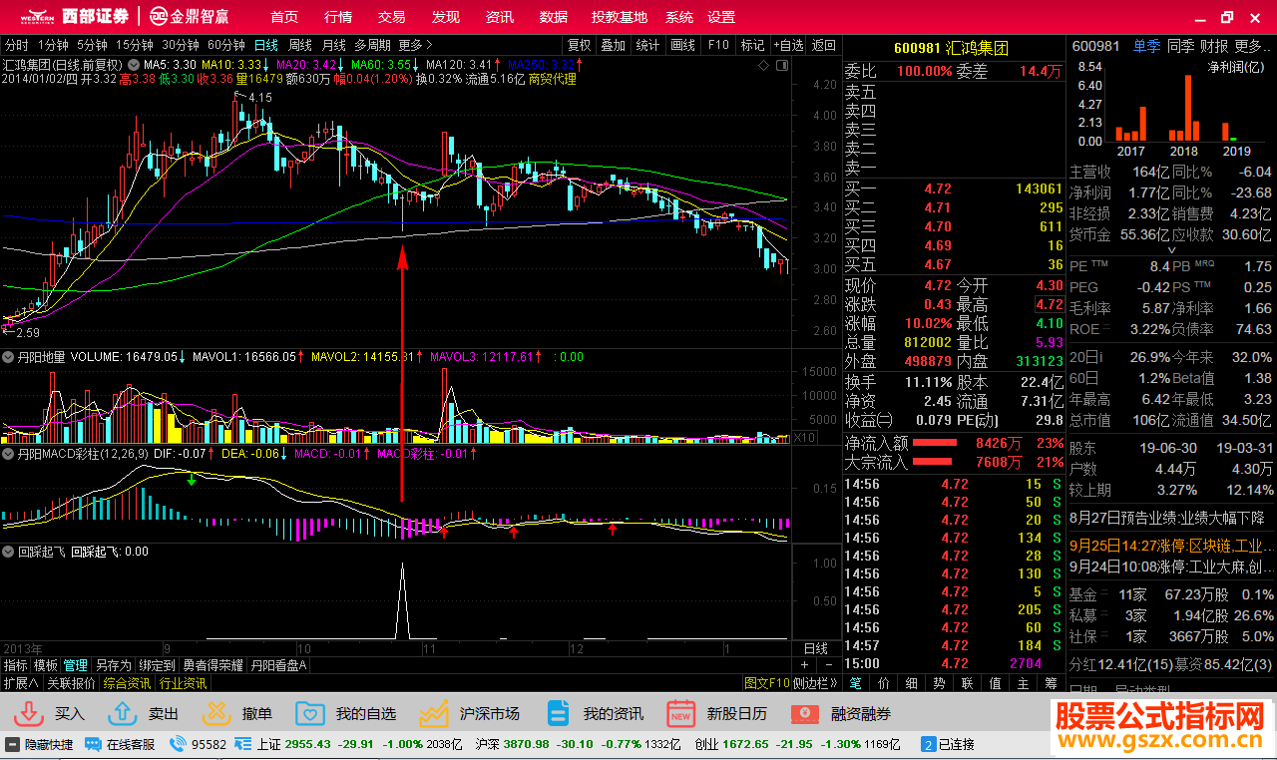Open the 多周期 multi-period option
Image resolution: width=1277 pixels, height=760 pixels.
(x=372, y=45)
